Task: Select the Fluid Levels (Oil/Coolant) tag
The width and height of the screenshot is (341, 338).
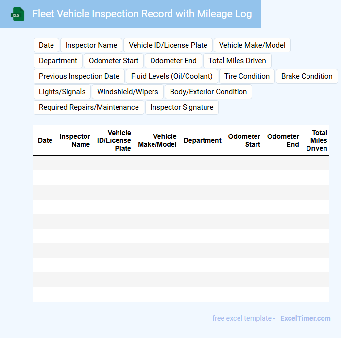Action: [x=172, y=76]
